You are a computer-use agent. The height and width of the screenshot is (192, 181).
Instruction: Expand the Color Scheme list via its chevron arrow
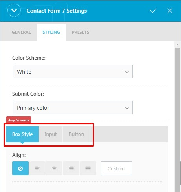click(x=127, y=72)
